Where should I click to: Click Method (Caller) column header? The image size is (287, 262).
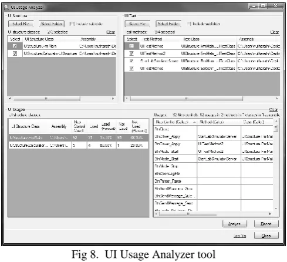click(219, 122)
